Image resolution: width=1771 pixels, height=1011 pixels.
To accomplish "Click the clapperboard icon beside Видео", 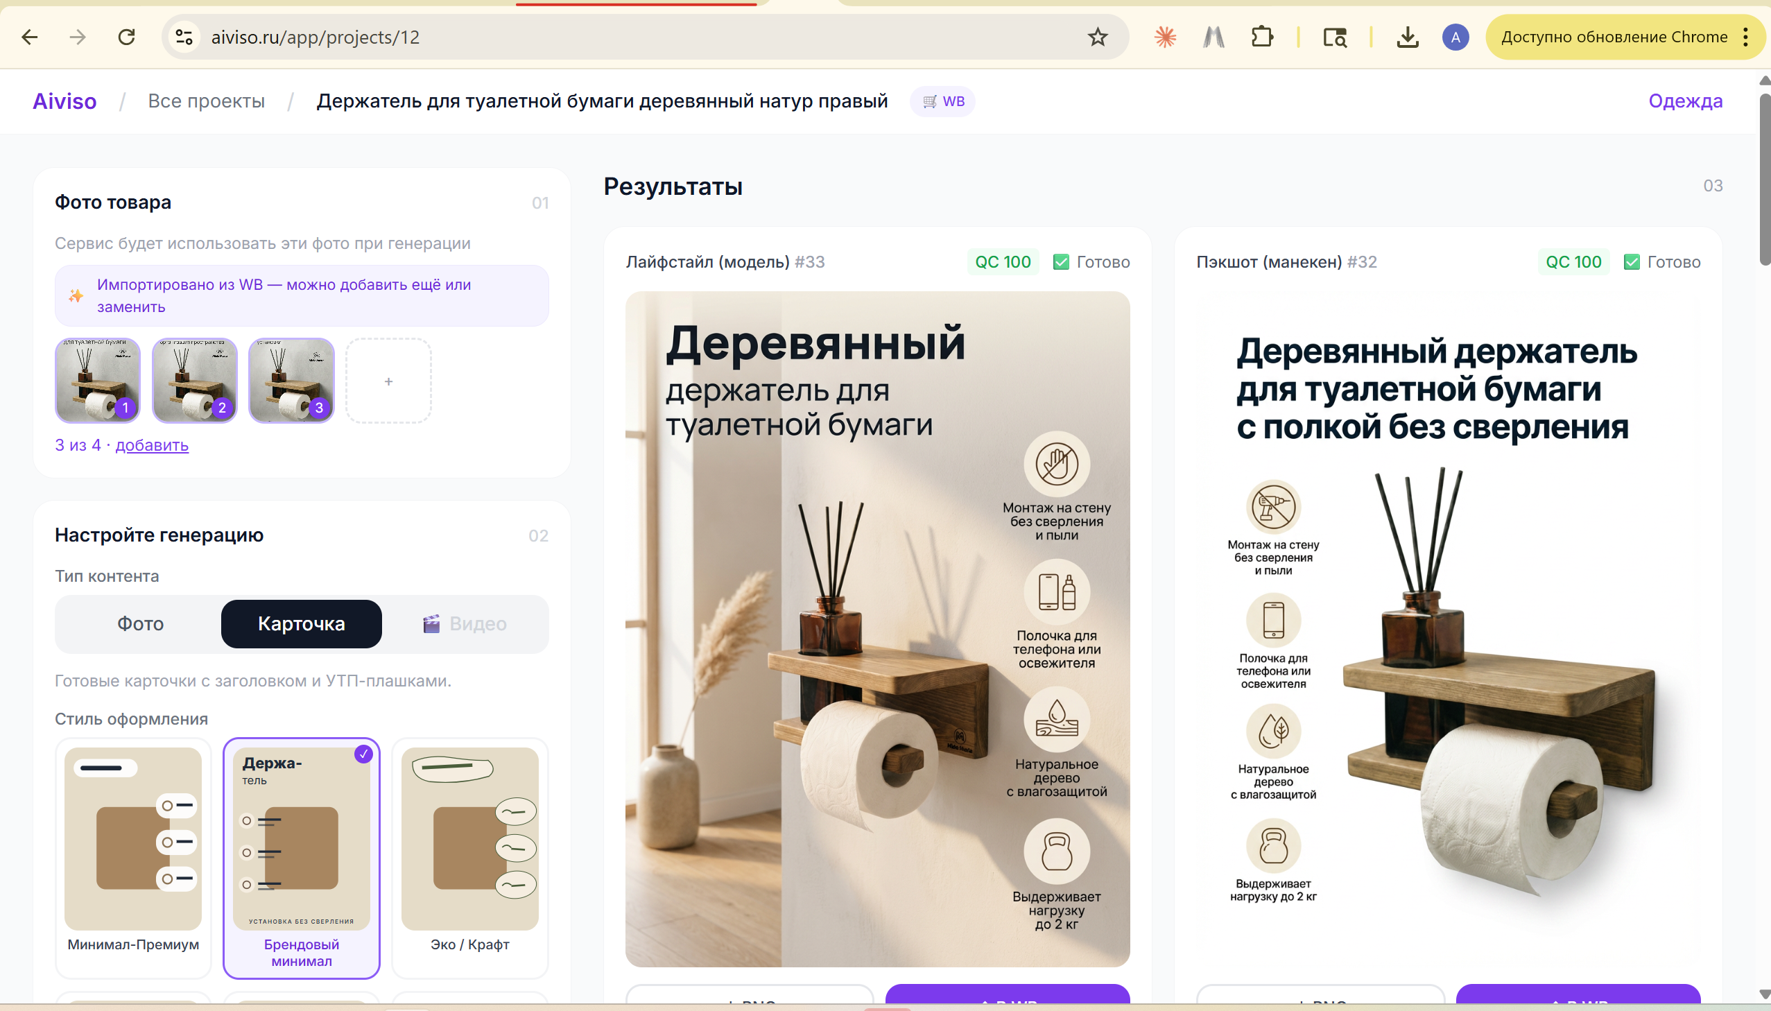I will click(x=431, y=623).
